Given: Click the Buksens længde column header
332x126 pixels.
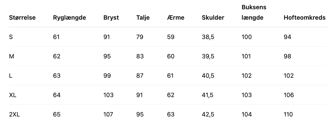Looking at the screenshot, I should (254, 12).
